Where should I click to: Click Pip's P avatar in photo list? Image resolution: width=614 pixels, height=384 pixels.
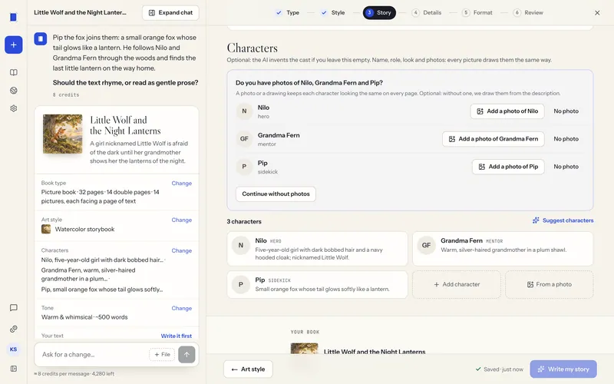pos(244,167)
